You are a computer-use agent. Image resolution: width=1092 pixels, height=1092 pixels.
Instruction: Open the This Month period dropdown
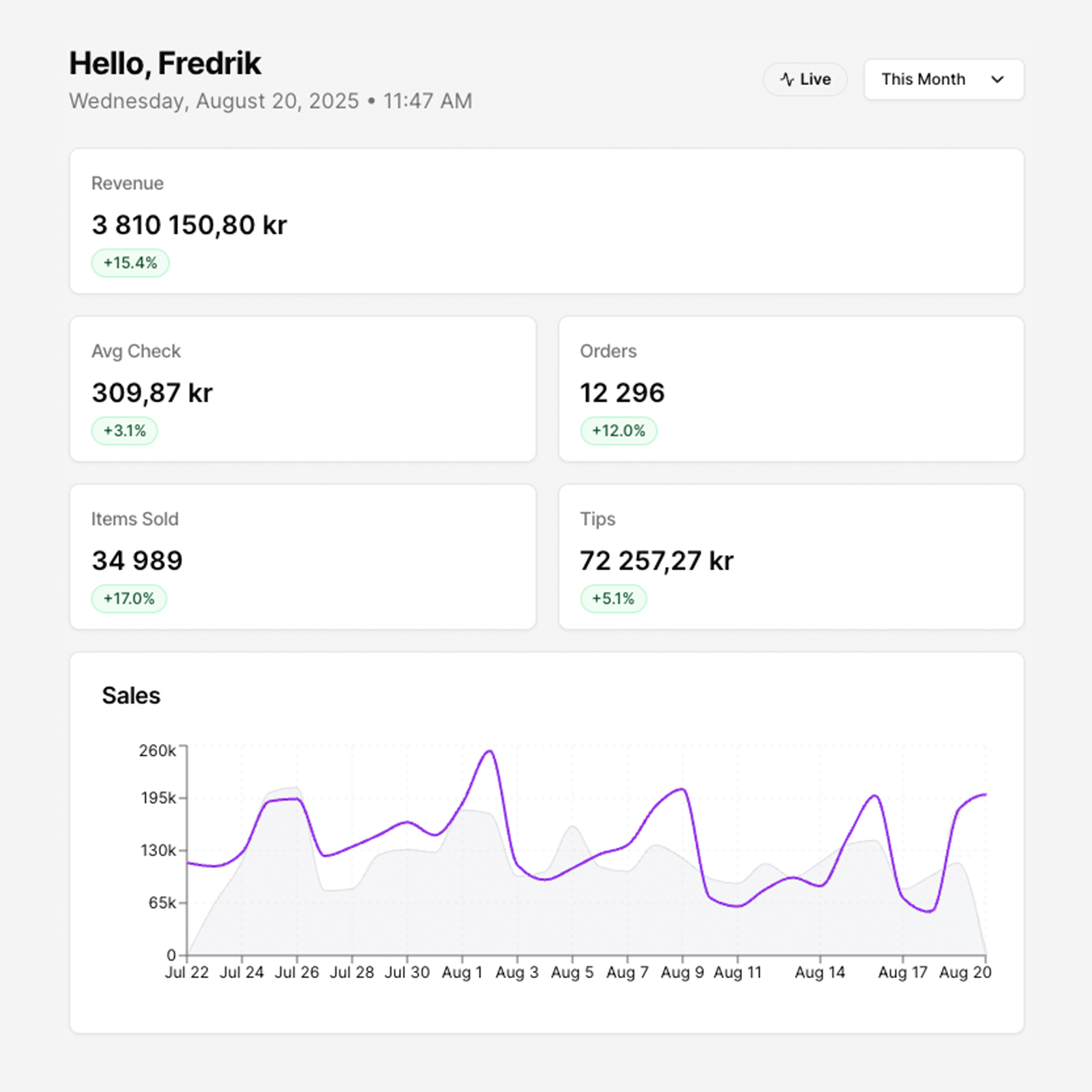943,79
